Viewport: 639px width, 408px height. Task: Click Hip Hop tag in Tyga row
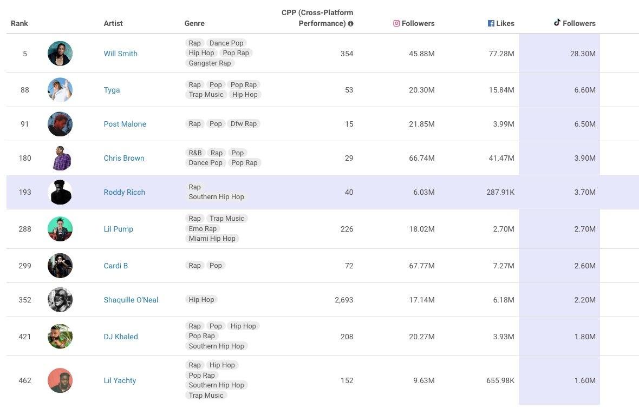pyautogui.click(x=245, y=95)
